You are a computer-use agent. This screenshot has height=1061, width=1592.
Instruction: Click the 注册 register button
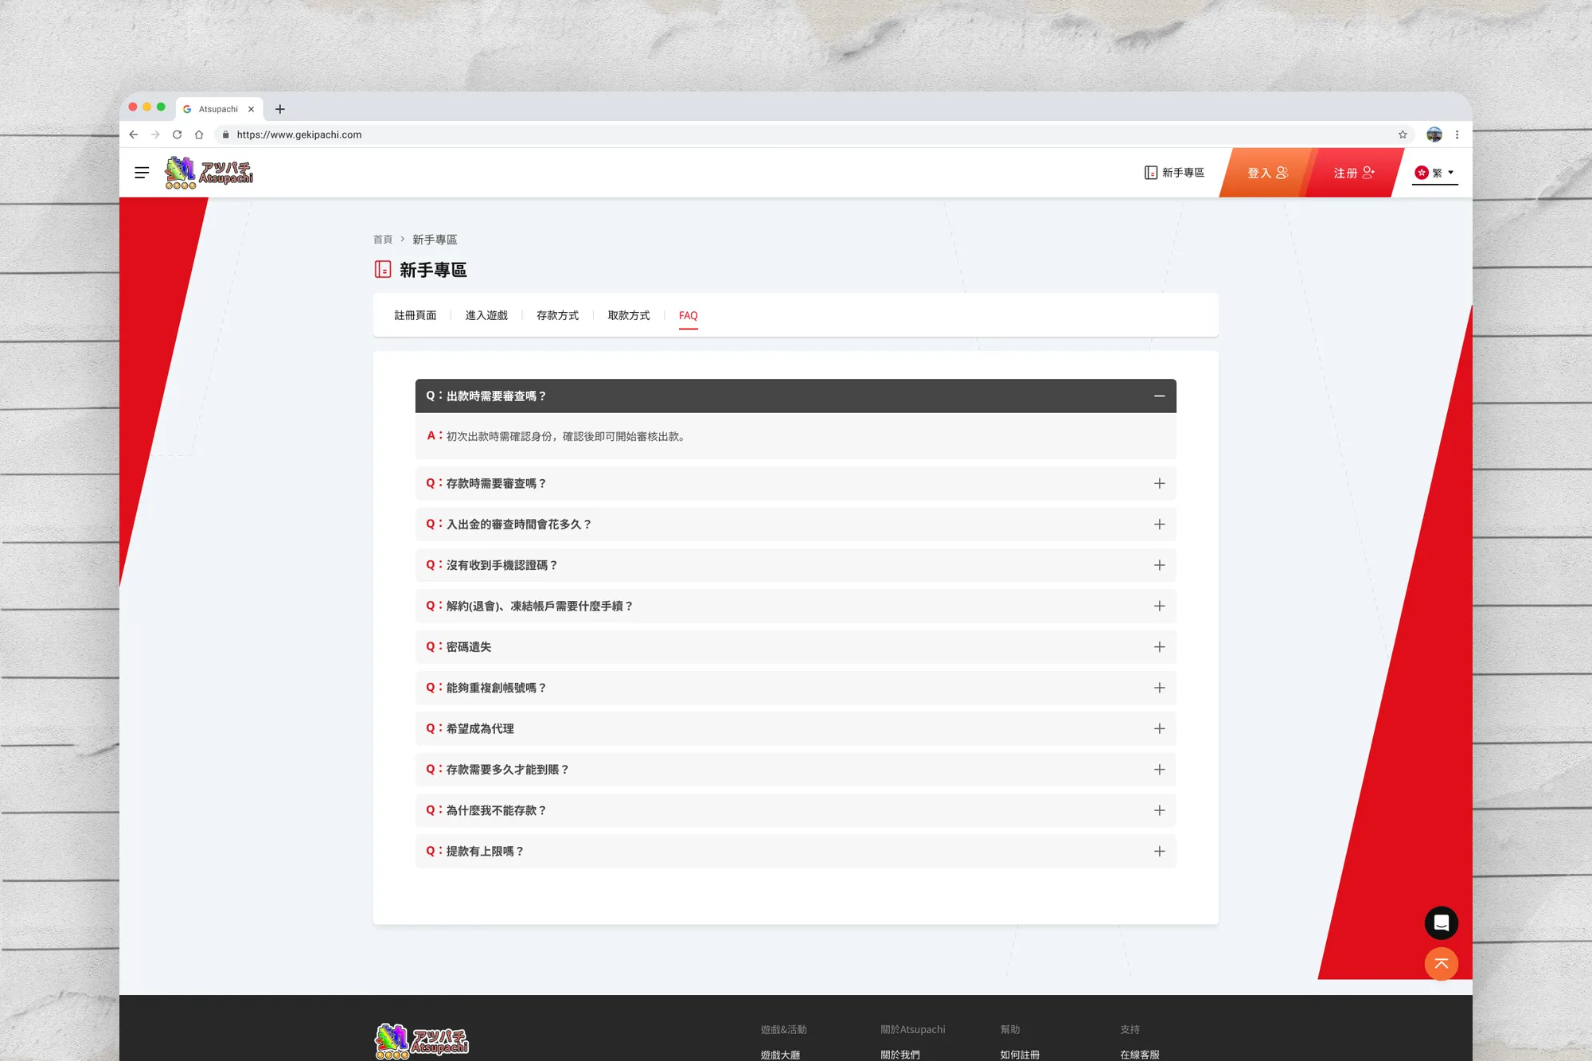coord(1353,173)
